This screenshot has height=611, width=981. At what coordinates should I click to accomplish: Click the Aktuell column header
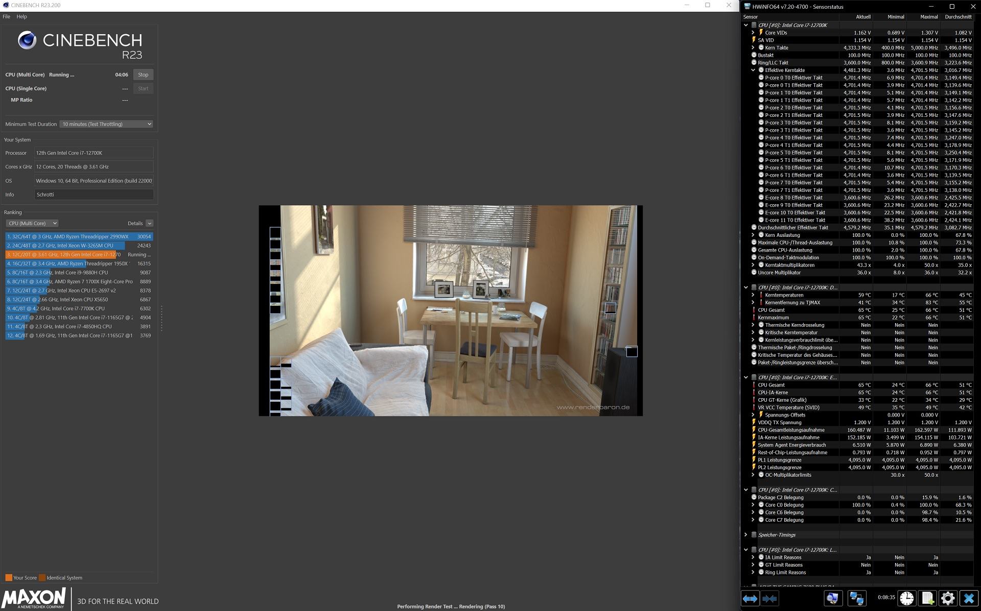[863, 17]
